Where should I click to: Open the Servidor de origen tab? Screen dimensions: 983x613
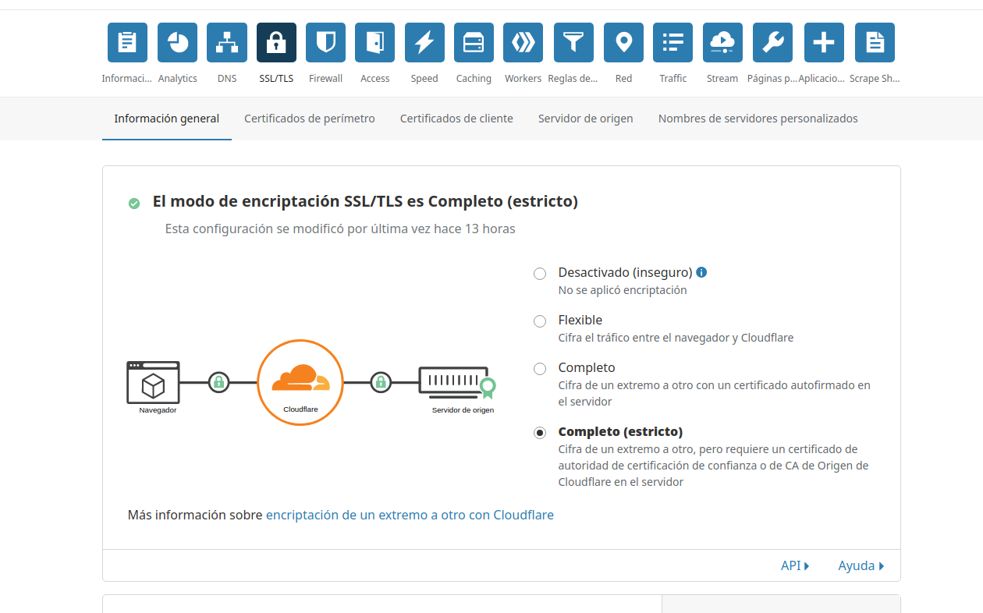coord(585,119)
